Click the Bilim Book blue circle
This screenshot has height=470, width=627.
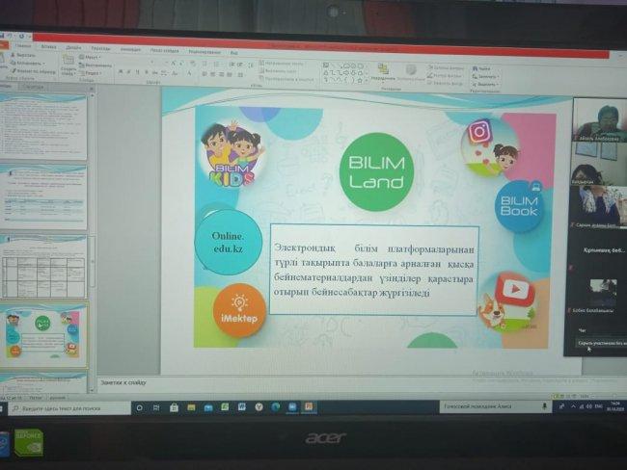[519, 206]
